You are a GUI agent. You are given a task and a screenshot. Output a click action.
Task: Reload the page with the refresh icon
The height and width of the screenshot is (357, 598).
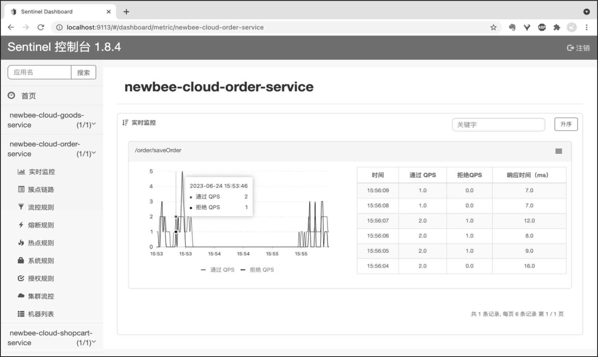41,27
